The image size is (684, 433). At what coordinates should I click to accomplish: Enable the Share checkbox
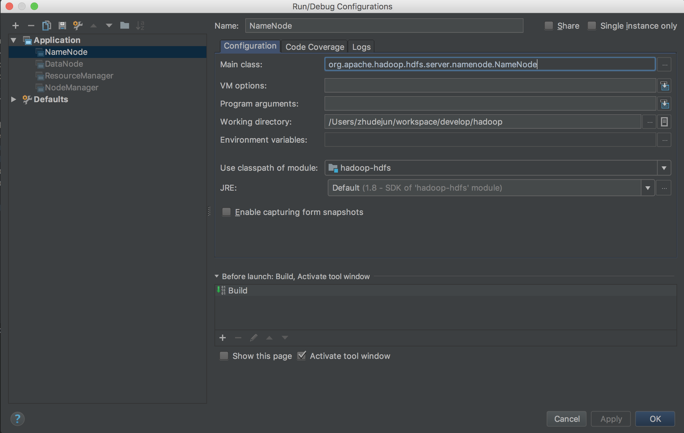pyautogui.click(x=549, y=26)
